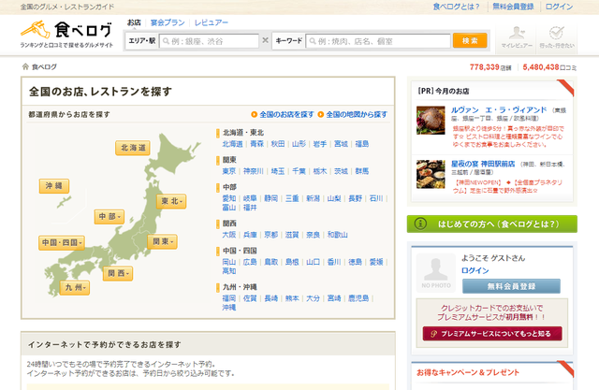The height and width of the screenshot is (390, 599).
Task: Select 和歌山 prefecture link
Action: (x=337, y=235)
